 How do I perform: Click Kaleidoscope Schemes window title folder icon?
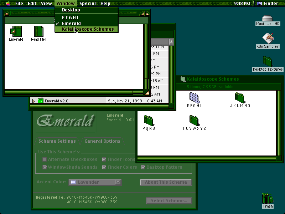coord(183,79)
